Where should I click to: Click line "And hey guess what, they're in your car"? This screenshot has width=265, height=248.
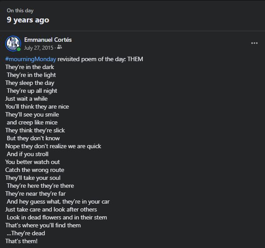pos(58,201)
